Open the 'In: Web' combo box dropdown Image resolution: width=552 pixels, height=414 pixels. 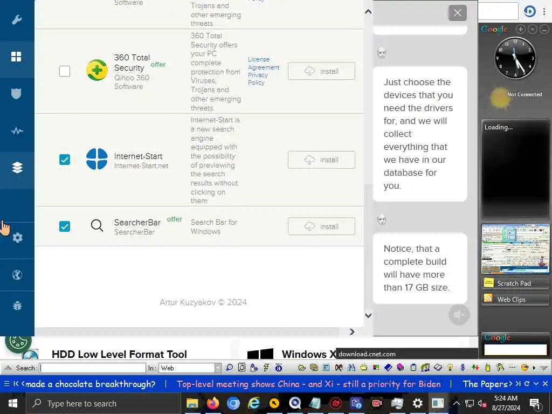218,368
